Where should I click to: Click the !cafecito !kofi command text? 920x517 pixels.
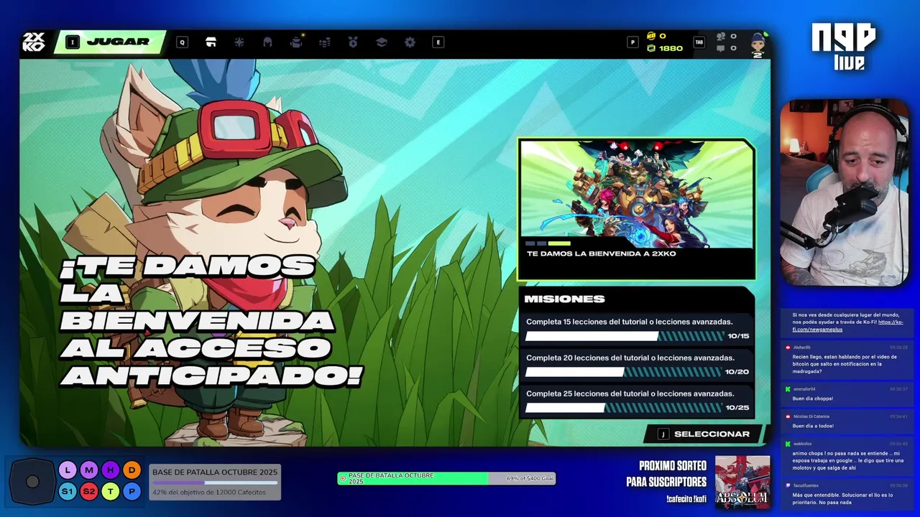pos(686,499)
